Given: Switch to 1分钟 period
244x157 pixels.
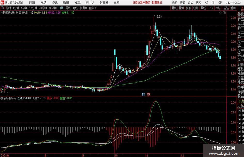Looking at the screenshot, I should click(16, 8).
